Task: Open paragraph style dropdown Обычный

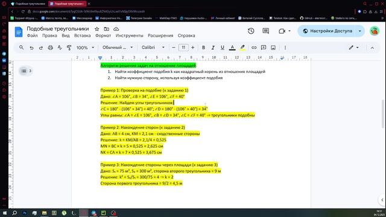Action: 118,48
